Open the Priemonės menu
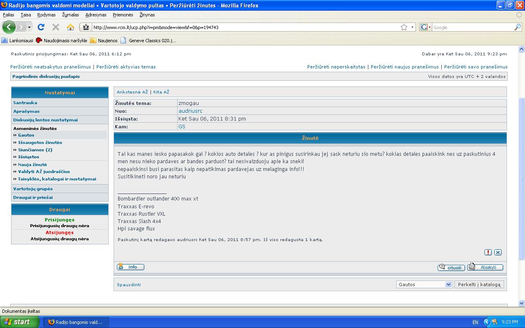 click(123, 15)
